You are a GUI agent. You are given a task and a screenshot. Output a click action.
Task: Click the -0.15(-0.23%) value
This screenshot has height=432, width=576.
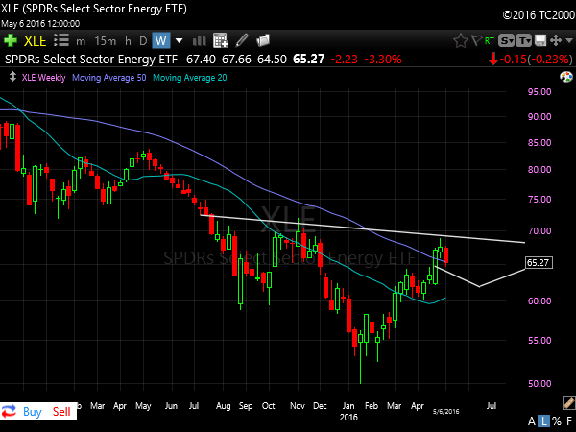click(x=536, y=60)
